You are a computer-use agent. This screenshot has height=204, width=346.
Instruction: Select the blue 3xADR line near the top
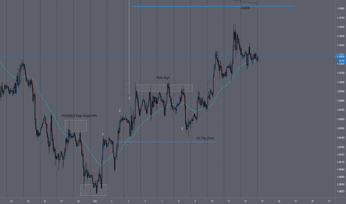click(213, 6)
